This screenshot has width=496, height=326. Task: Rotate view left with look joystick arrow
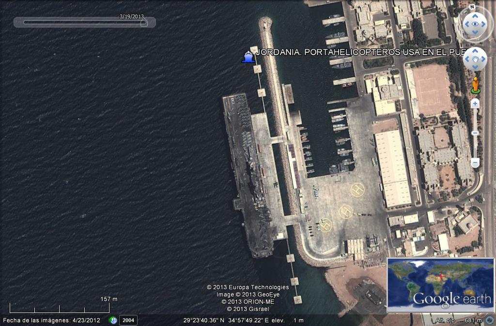[465, 24]
